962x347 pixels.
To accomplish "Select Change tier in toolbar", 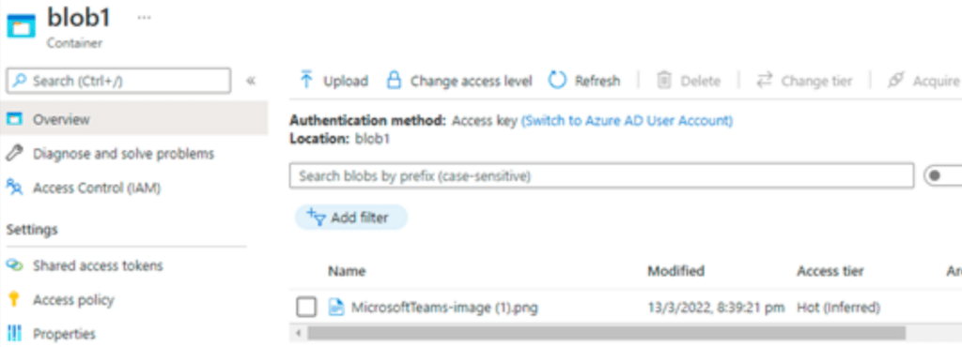I will (x=816, y=81).
